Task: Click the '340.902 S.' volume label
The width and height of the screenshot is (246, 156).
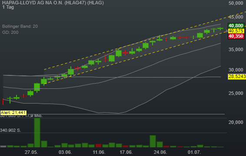Action: pyautogui.click(x=10, y=130)
